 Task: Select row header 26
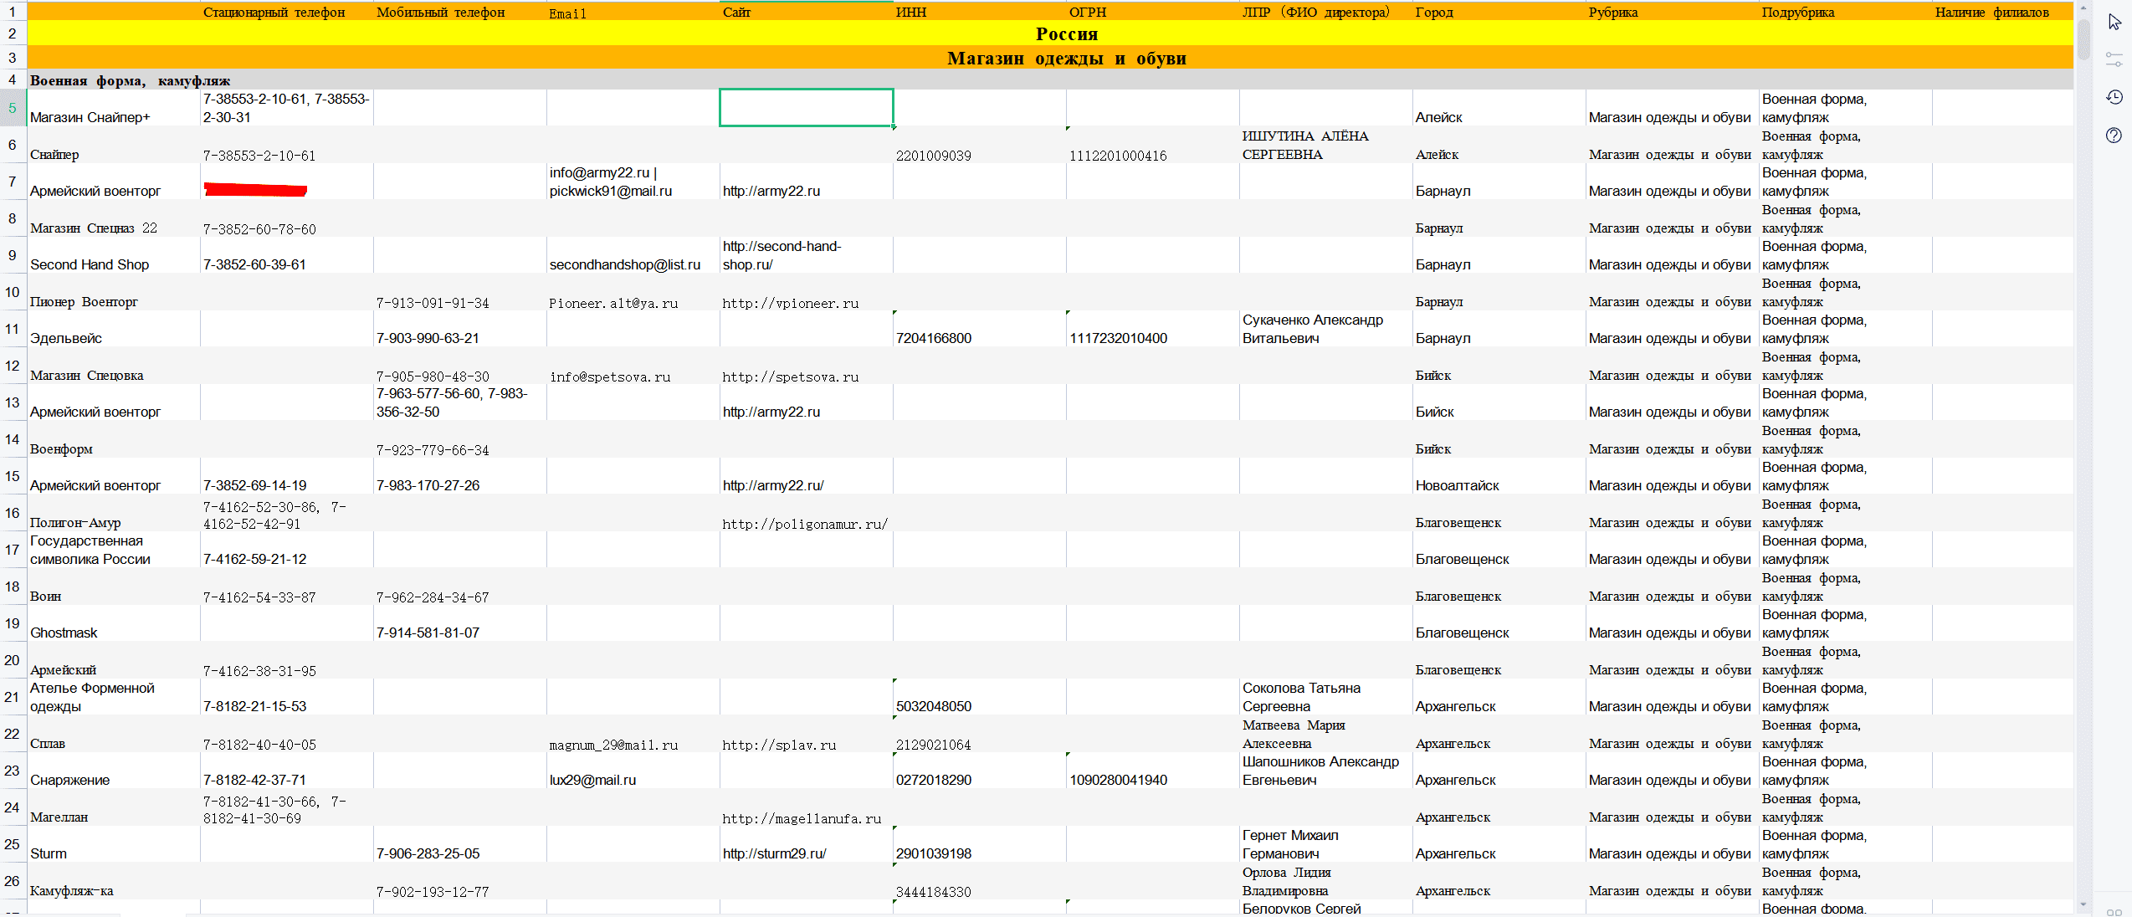tap(13, 881)
